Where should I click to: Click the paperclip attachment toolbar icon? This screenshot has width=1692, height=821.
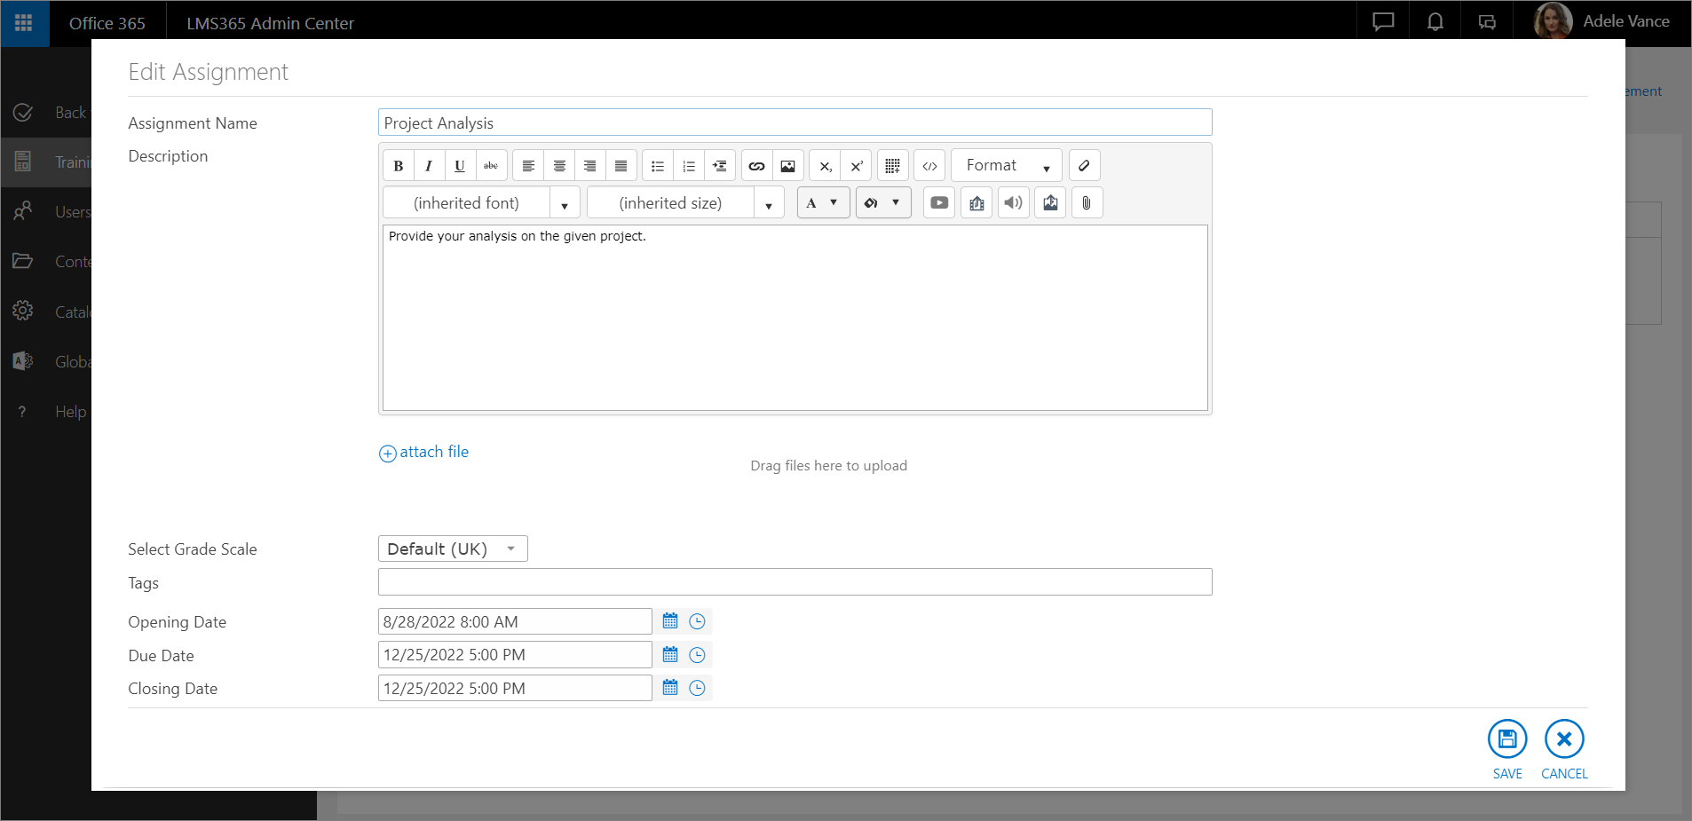1087,203
